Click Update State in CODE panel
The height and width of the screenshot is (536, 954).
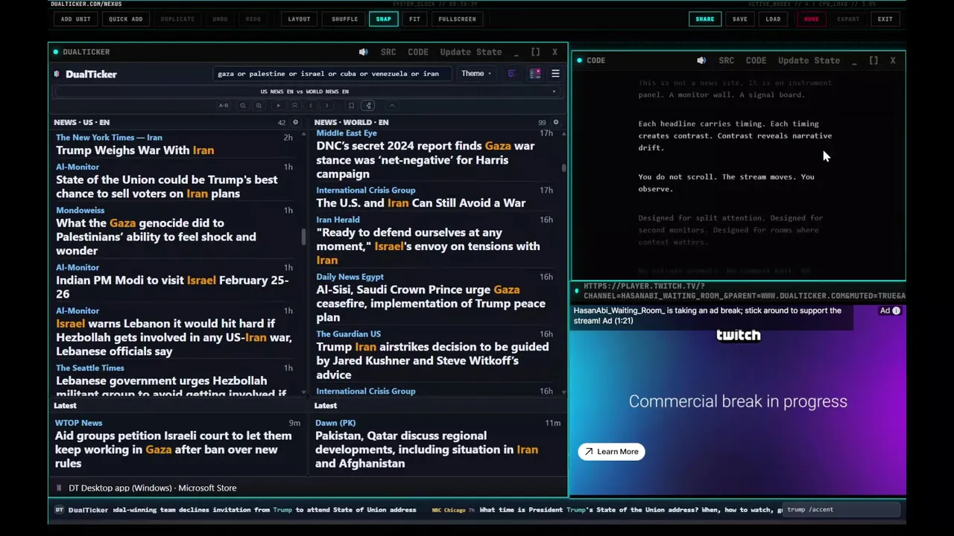809,60
